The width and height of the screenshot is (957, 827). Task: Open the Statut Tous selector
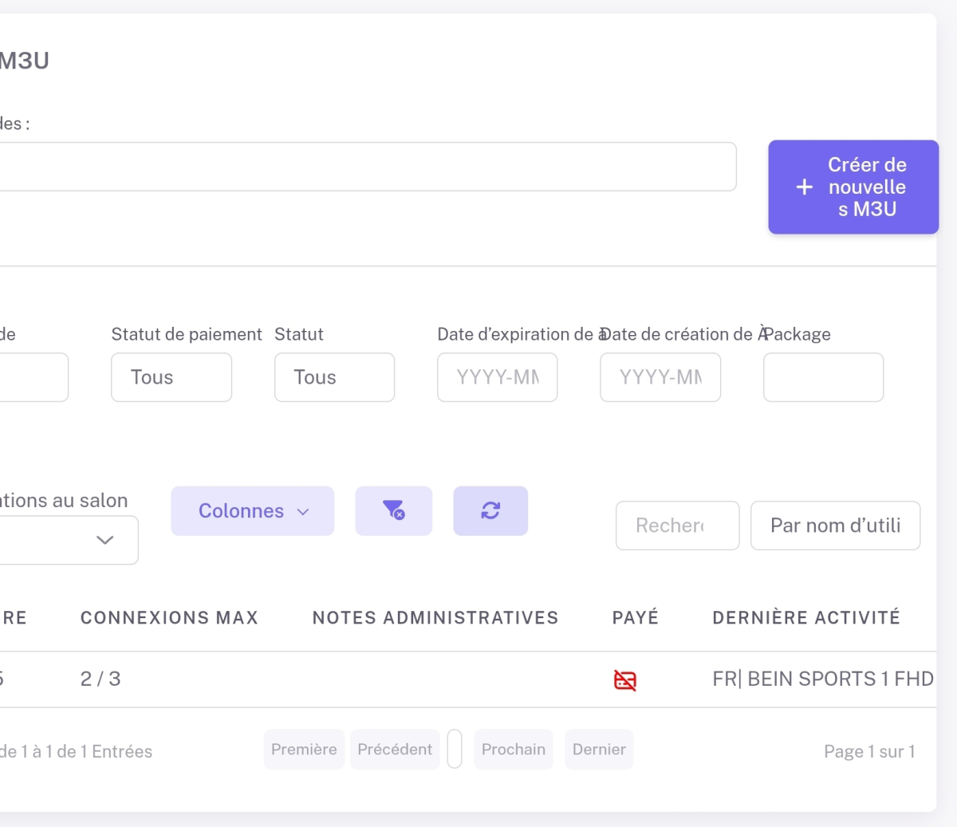tap(334, 377)
